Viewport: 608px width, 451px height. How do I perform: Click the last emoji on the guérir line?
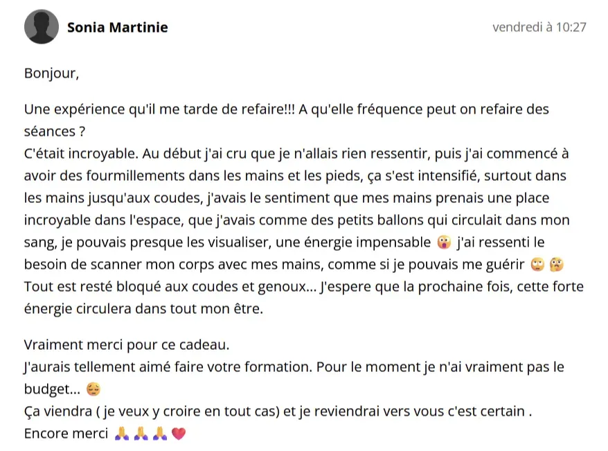coord(557,265)
